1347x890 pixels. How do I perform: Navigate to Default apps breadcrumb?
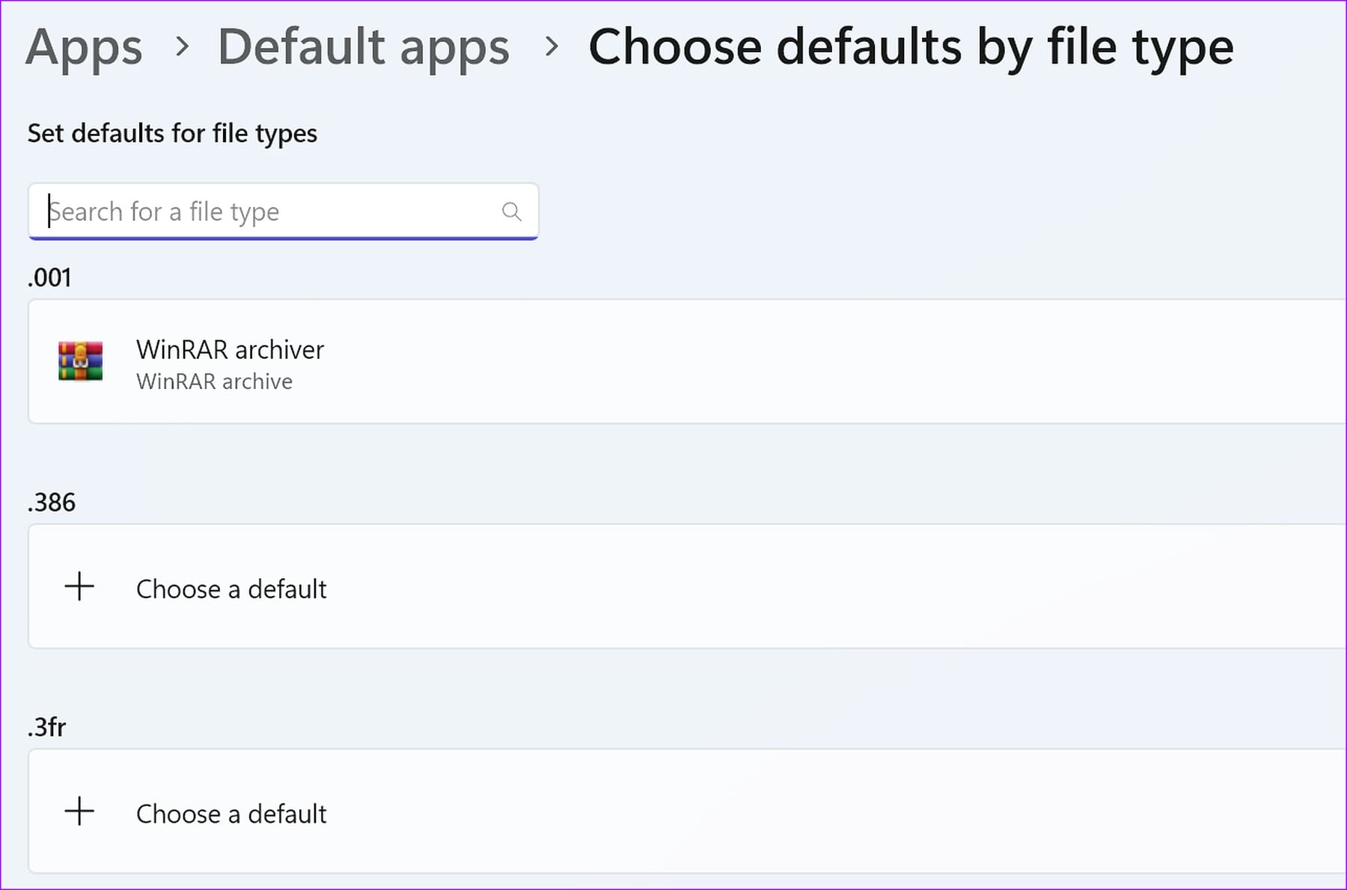tap(363, 47)
